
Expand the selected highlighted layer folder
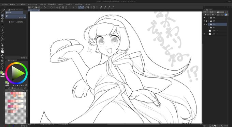(x=209, y=24)
